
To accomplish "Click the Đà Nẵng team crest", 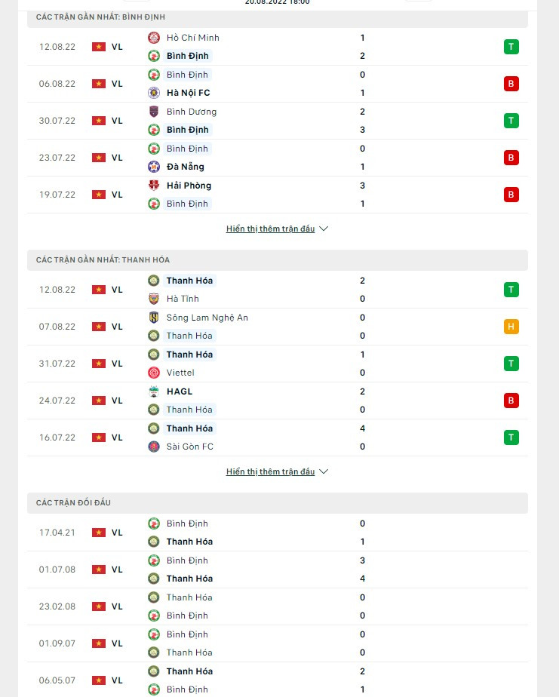I will click(154, 167).
